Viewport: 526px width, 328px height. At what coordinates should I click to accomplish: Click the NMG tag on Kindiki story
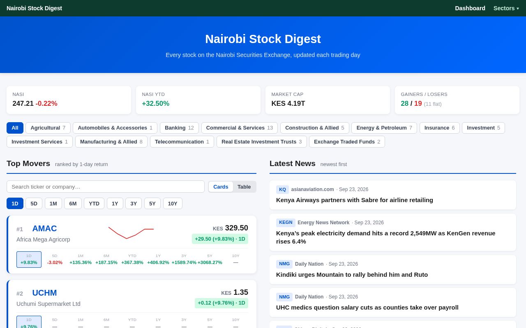point(284,264)
